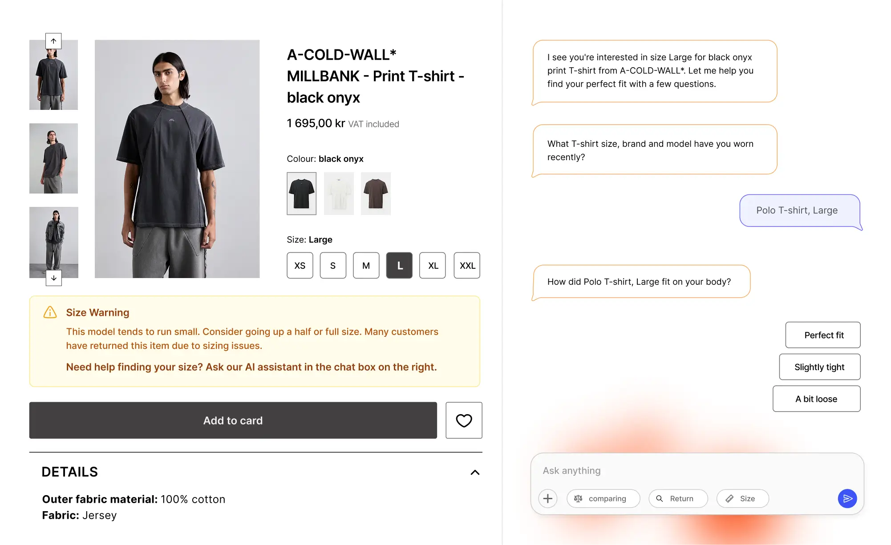Select the Return search chip

(x=678, y=498)
